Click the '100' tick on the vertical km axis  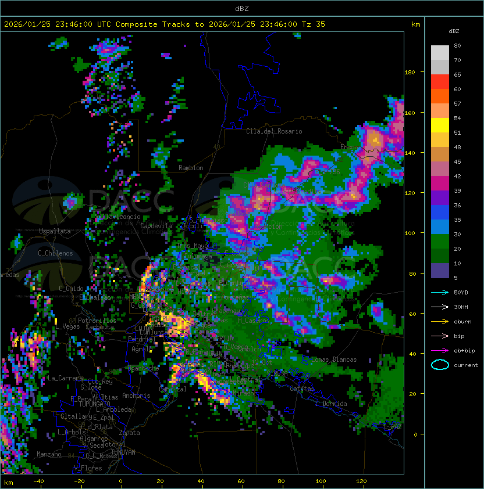tap(410, 233)
